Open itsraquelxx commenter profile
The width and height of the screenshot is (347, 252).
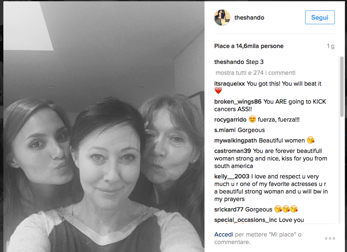230,84
